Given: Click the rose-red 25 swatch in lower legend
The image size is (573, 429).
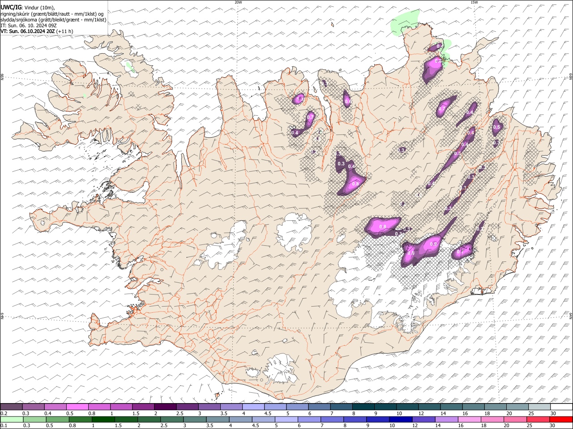Looking at the screenshot, I should (538, 420).
